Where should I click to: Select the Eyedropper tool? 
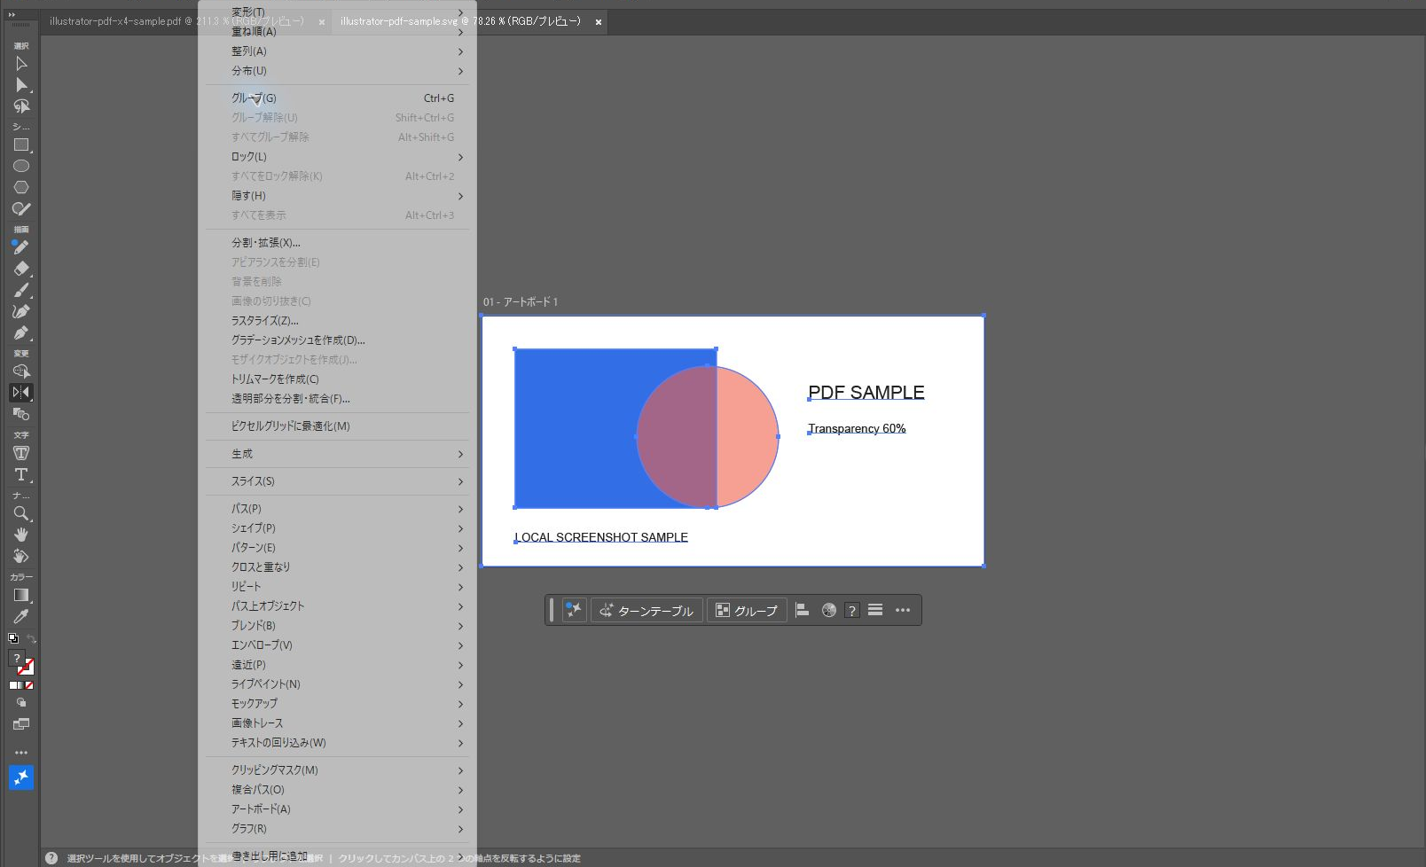21,616
